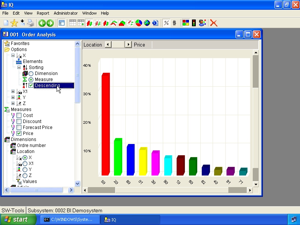Viewport: 300px width, 225px height.
Task: Select the stacked bar chart icon
Action: pyautogui.click(x=106, y=23)
